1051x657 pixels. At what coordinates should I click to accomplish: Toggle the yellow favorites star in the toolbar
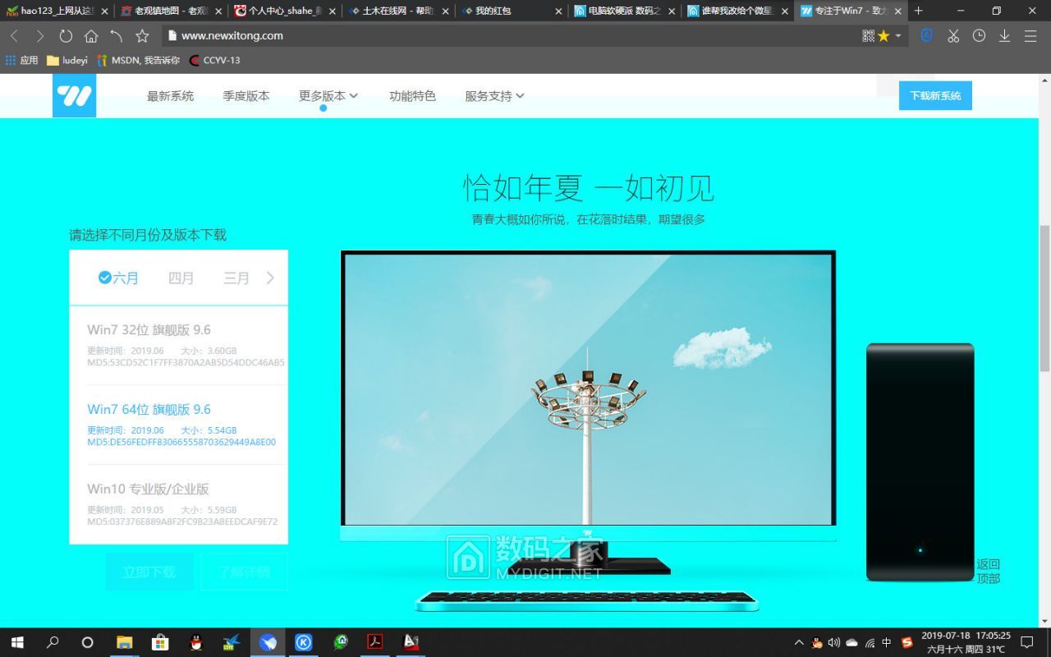tap(883, 35)
